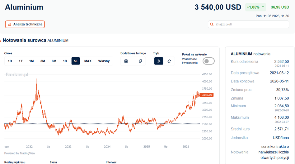Click the green up-arrow change indicator

(x=263, y=7)
